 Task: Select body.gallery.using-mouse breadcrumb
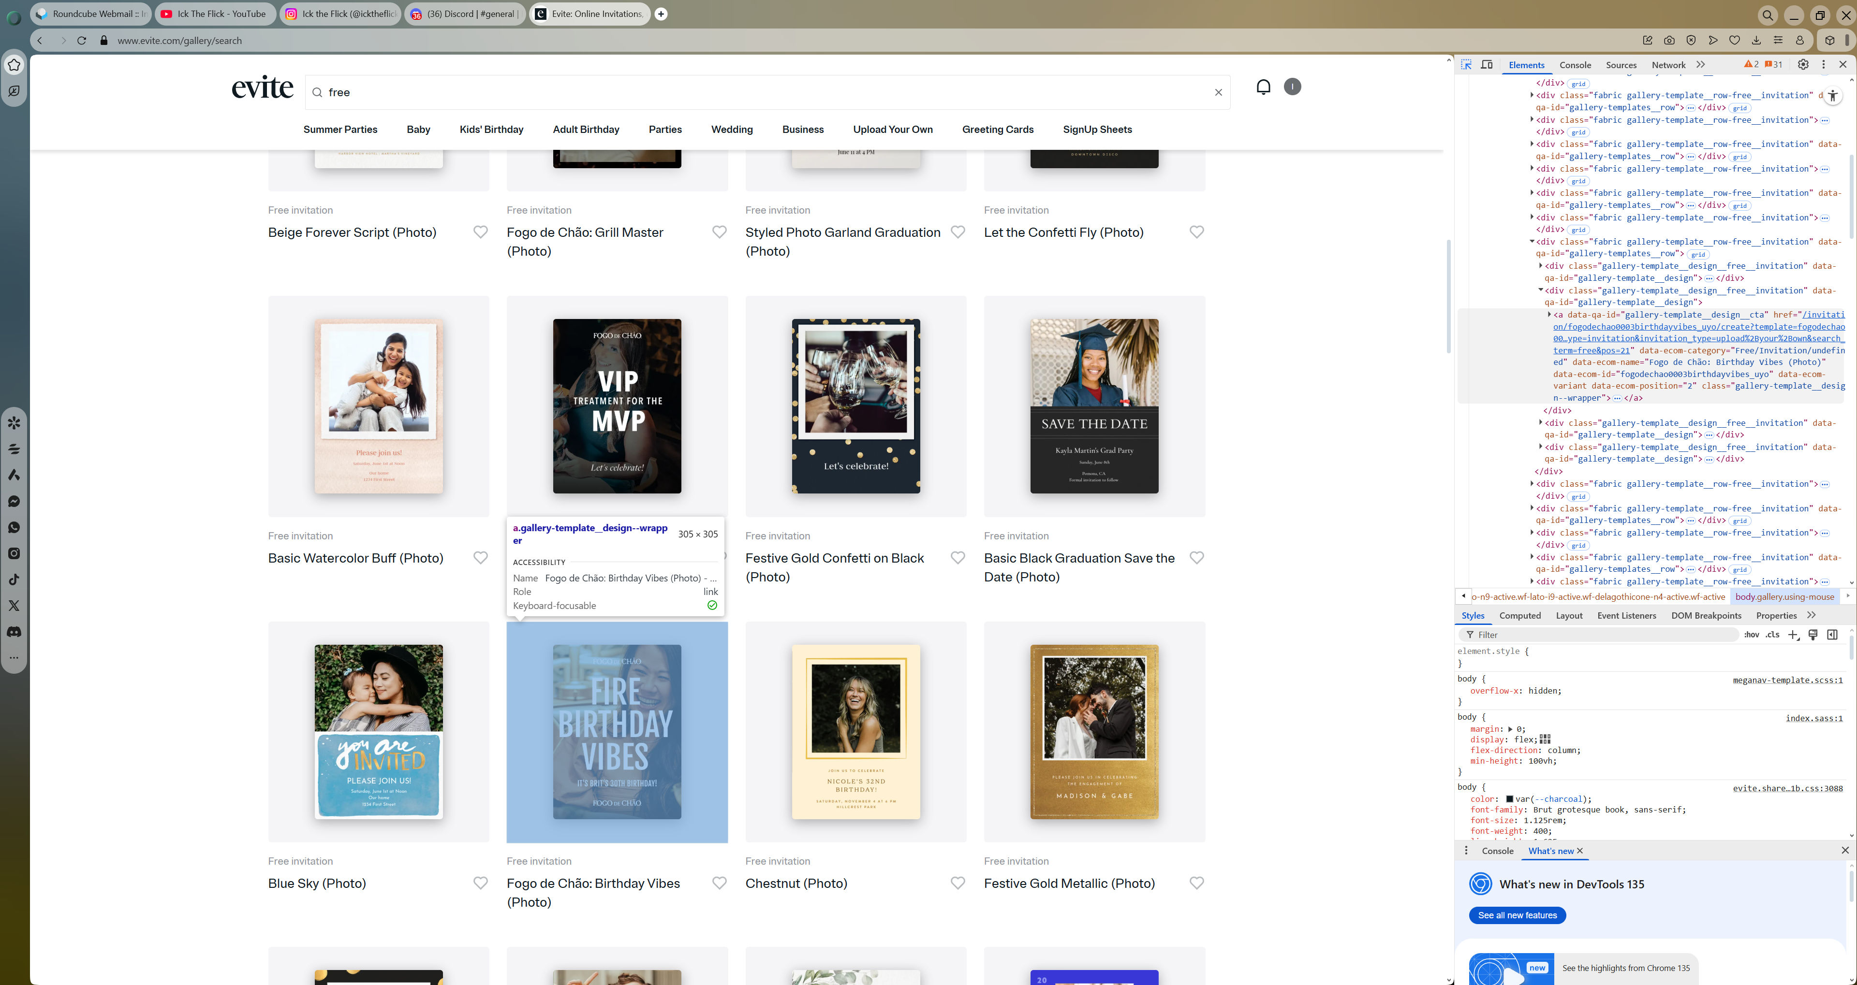1784,596
